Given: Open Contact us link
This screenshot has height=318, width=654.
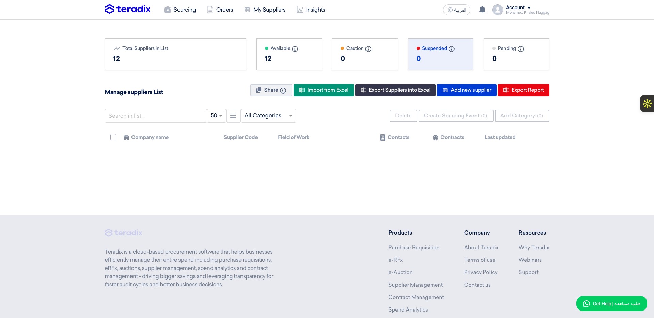Looking at the screenshot, I should pos(477,285).
